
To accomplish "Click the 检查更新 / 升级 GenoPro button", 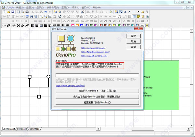I will [x=97, y=102].
